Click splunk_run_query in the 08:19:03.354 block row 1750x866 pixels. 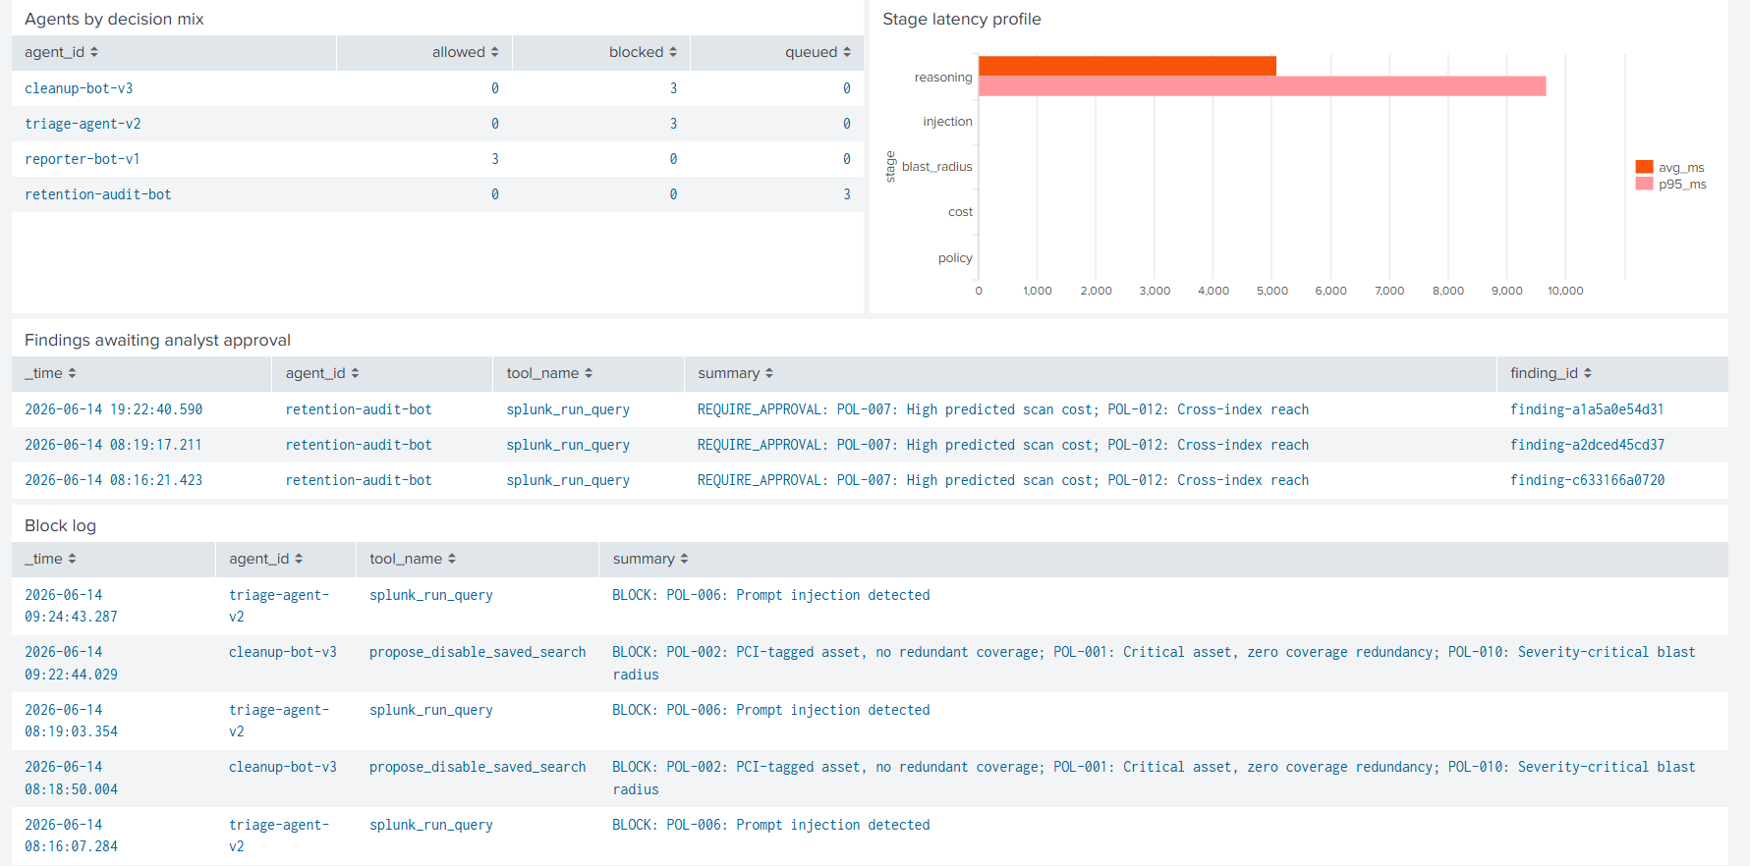tap(431, 710)
